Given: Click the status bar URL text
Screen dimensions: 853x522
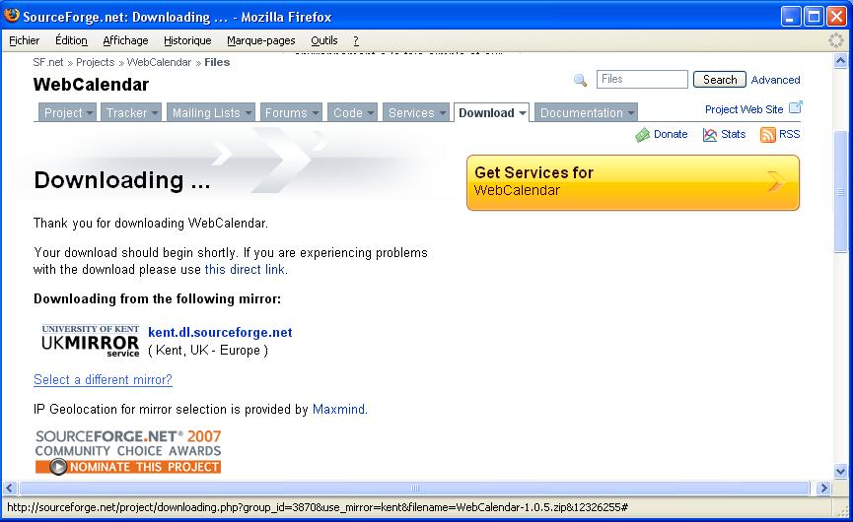Looking at the screenshot, I should (318, 507).
